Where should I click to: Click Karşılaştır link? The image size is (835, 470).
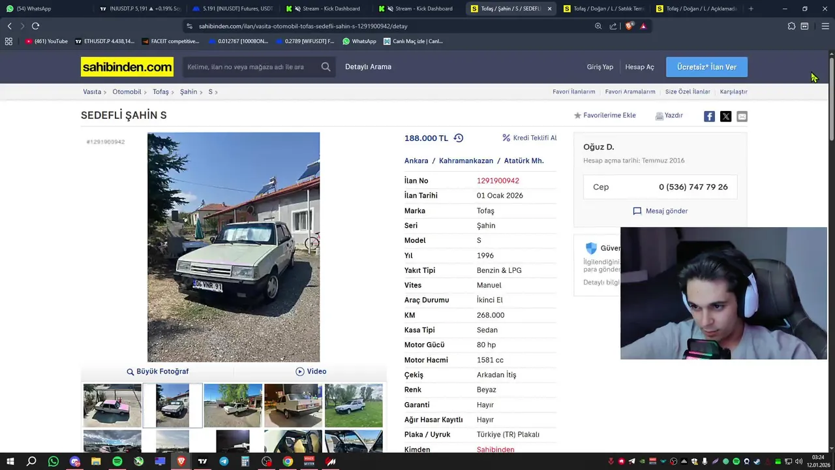click(734, 91)
